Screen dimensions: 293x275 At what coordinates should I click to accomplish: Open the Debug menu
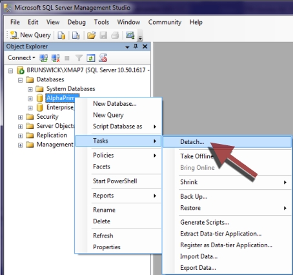click(x=77, y=22)
